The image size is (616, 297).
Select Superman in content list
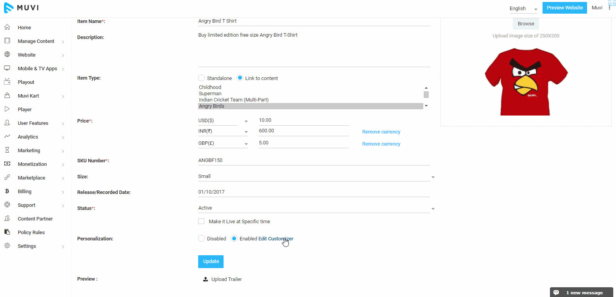(310, 94)
